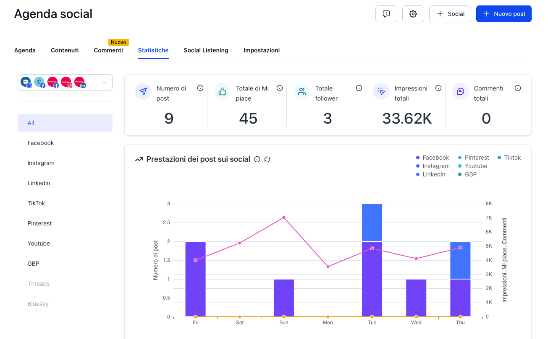Show info for Impressioni totali
548x339 pixels.
pyautogui.click(x=438, y=88)
